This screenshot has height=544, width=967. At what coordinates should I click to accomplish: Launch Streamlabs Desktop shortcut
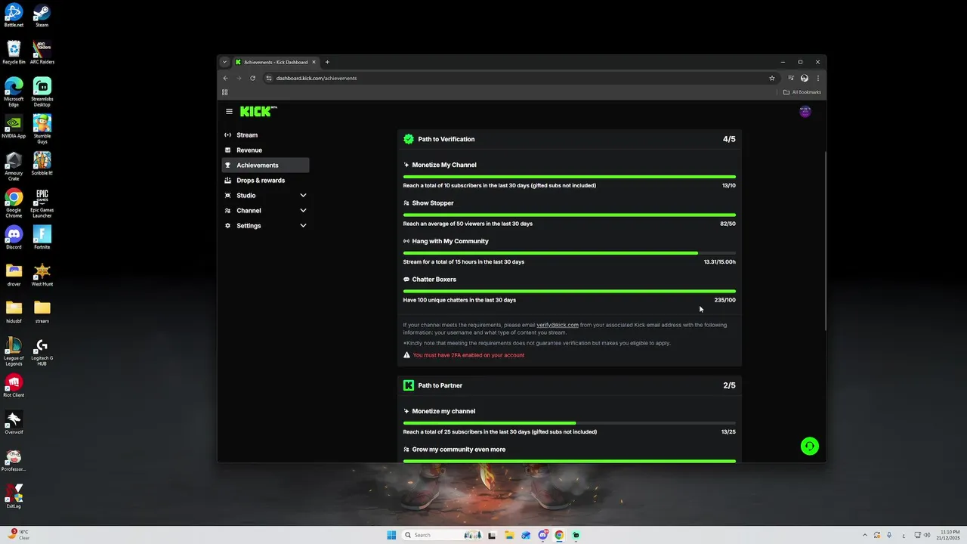point(42,91)
